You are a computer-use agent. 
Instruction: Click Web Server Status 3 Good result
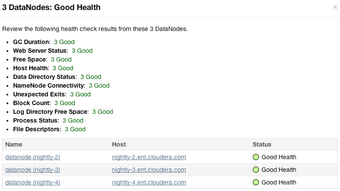(82, 51)
